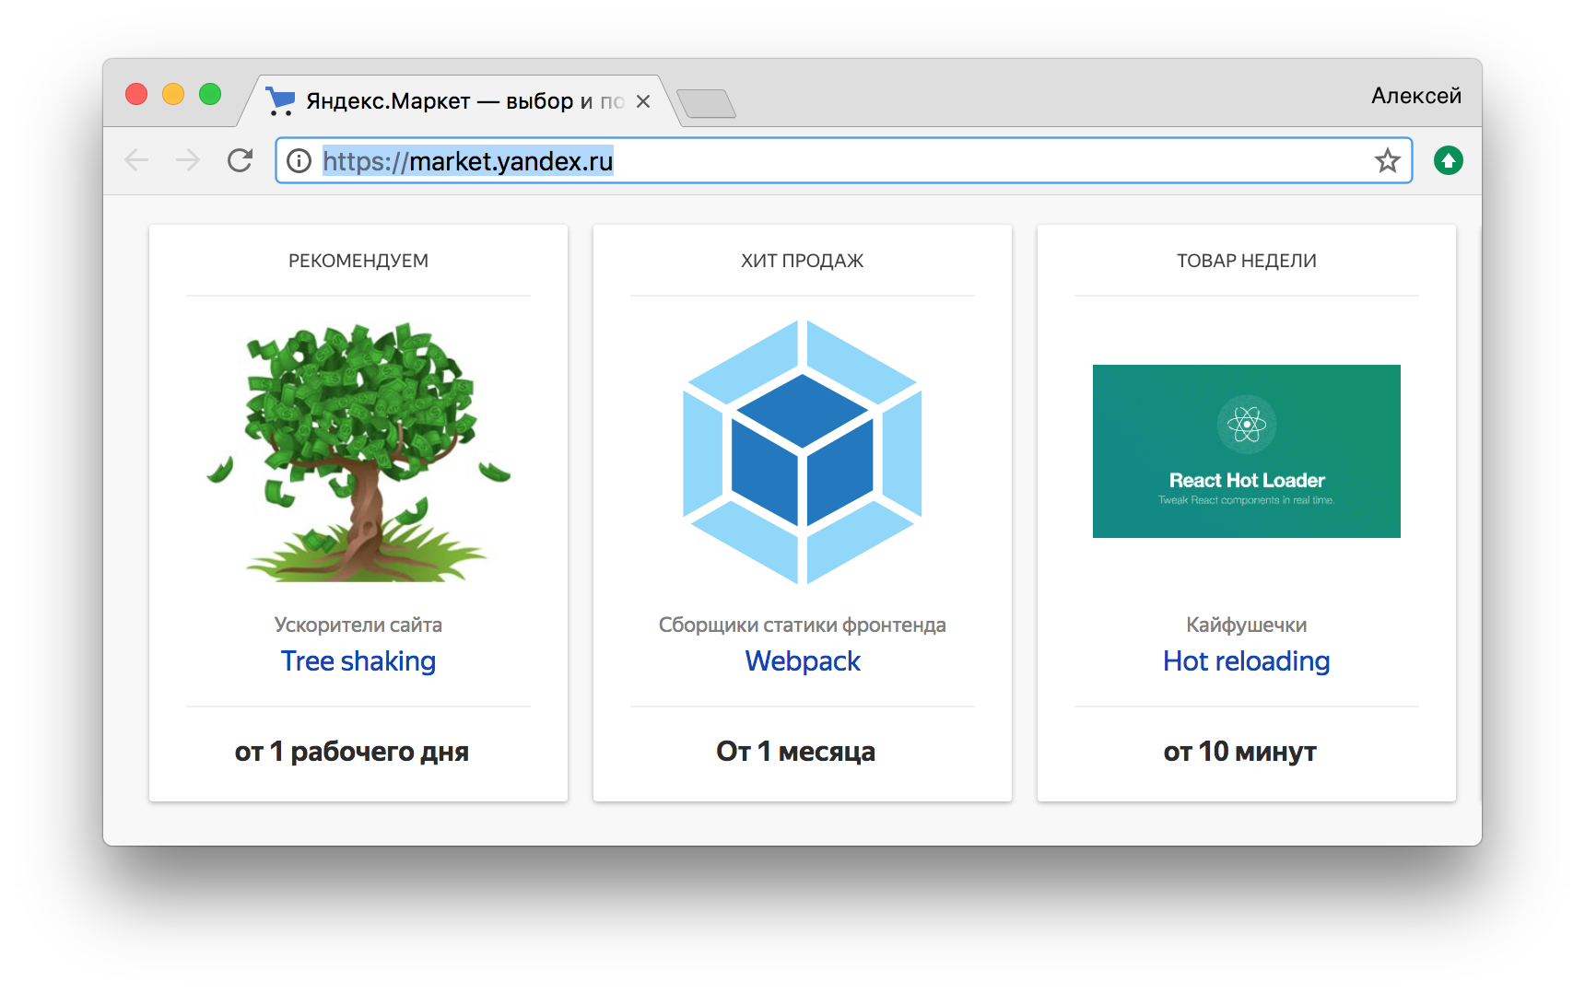Viewport: 1585px width, 993px height.
Task: Click the от 10 минут price
Action: tap(1240, 752)
